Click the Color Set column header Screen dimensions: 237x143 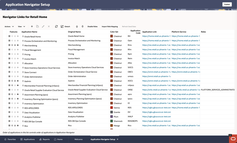click(x=114, y=32)
